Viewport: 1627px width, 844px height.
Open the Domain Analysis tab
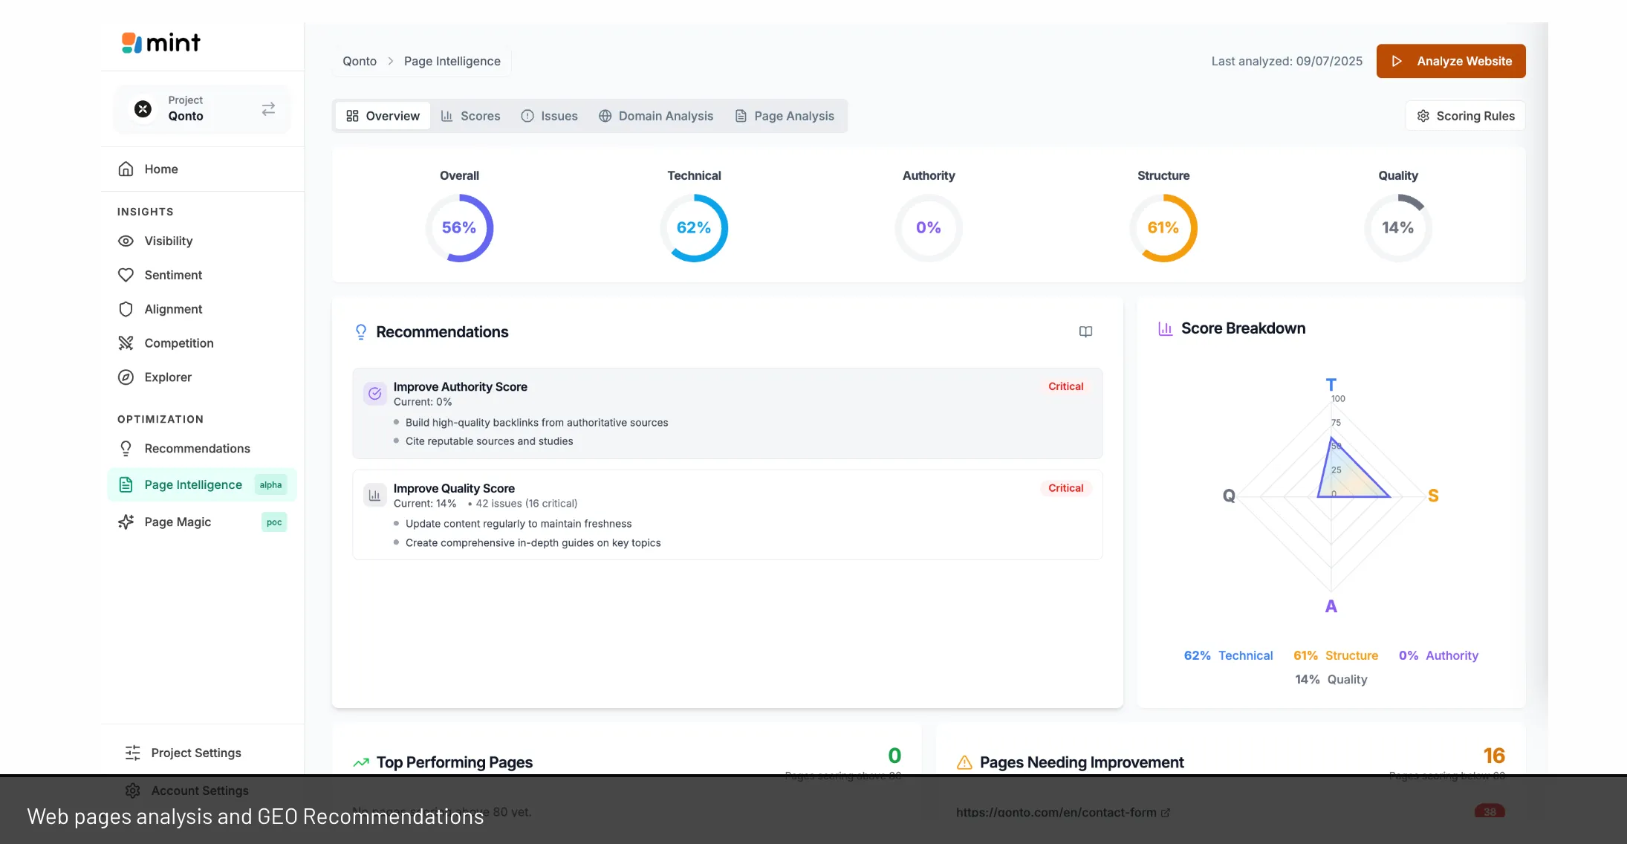[656, 116]
